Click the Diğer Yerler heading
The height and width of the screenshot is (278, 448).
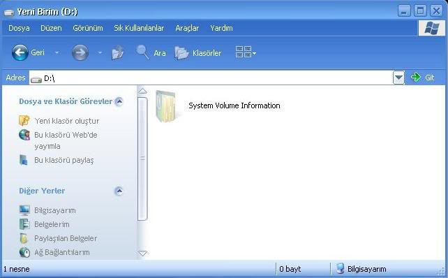pos(42,191)
